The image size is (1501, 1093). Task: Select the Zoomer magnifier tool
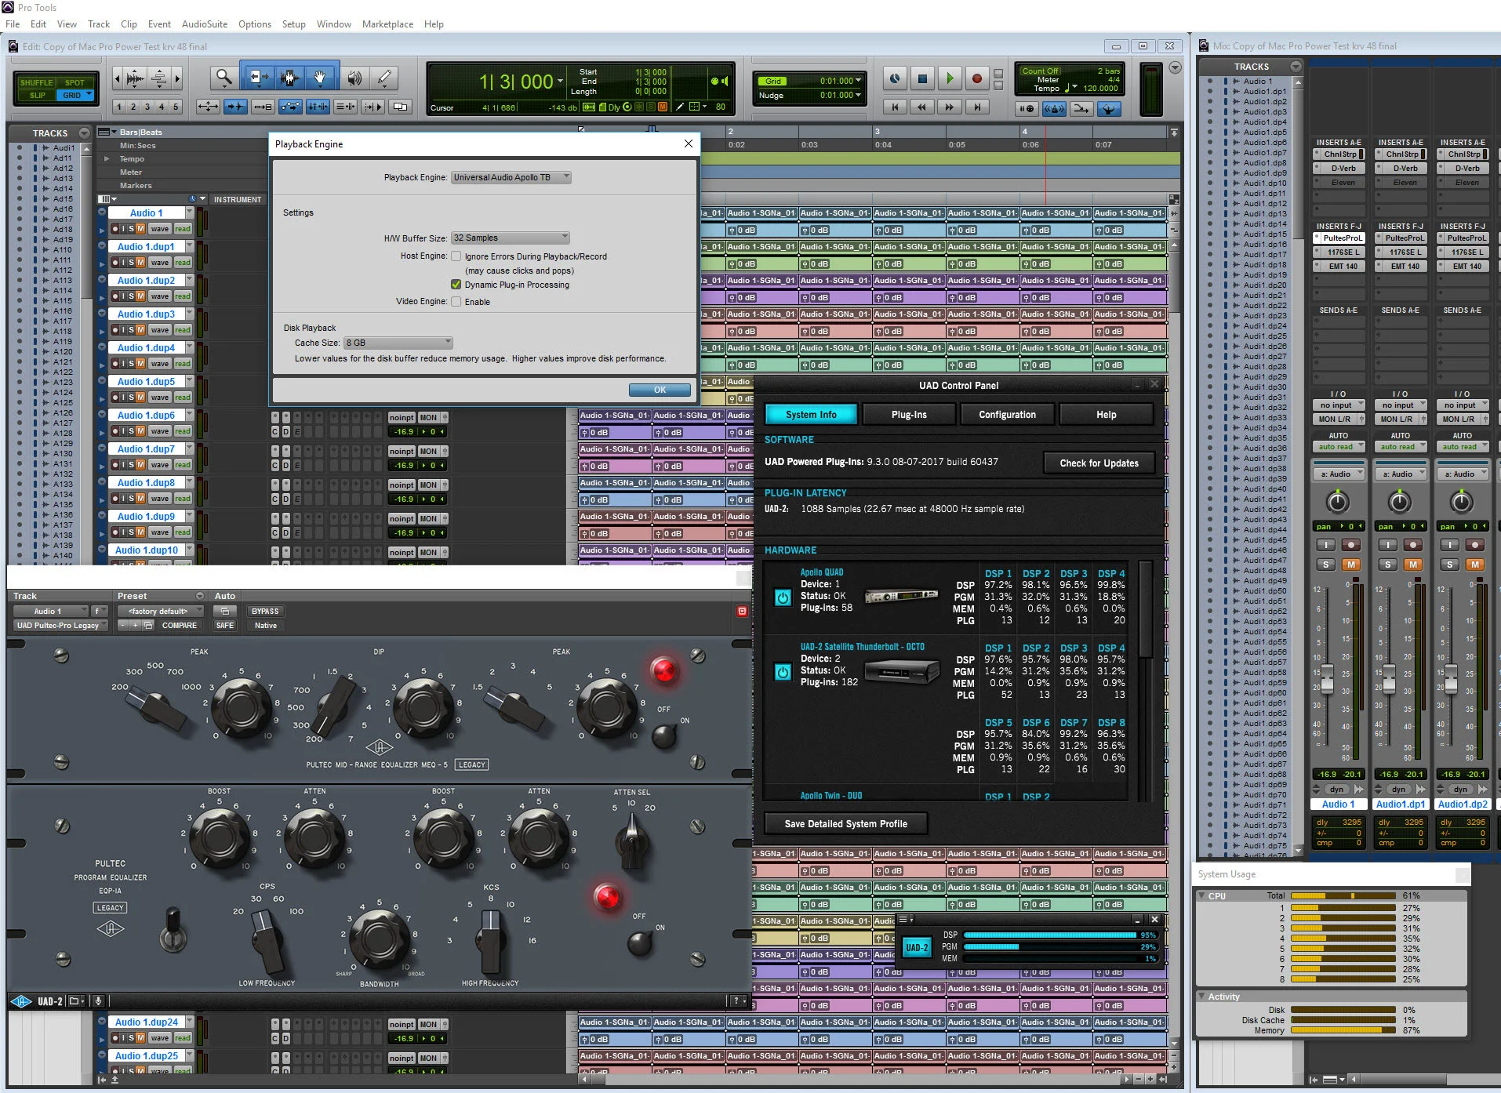click(224, 77)
